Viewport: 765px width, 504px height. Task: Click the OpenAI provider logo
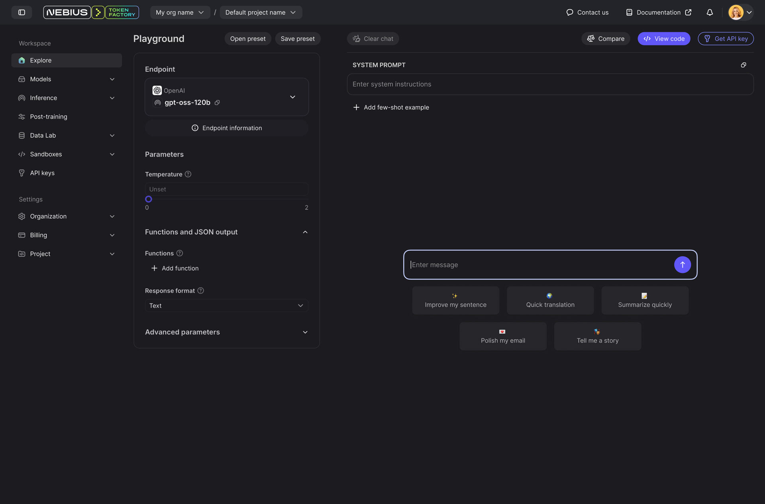(x=157, y=91)
